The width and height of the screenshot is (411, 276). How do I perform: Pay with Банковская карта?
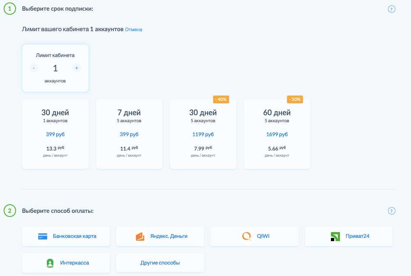pos(66,236)
